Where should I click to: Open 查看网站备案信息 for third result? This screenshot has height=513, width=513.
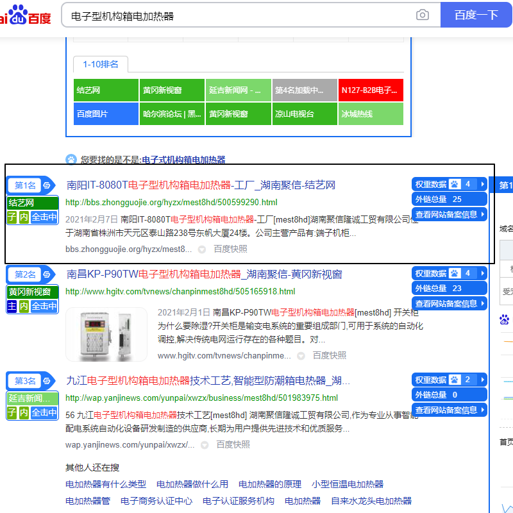pos(450,410)
